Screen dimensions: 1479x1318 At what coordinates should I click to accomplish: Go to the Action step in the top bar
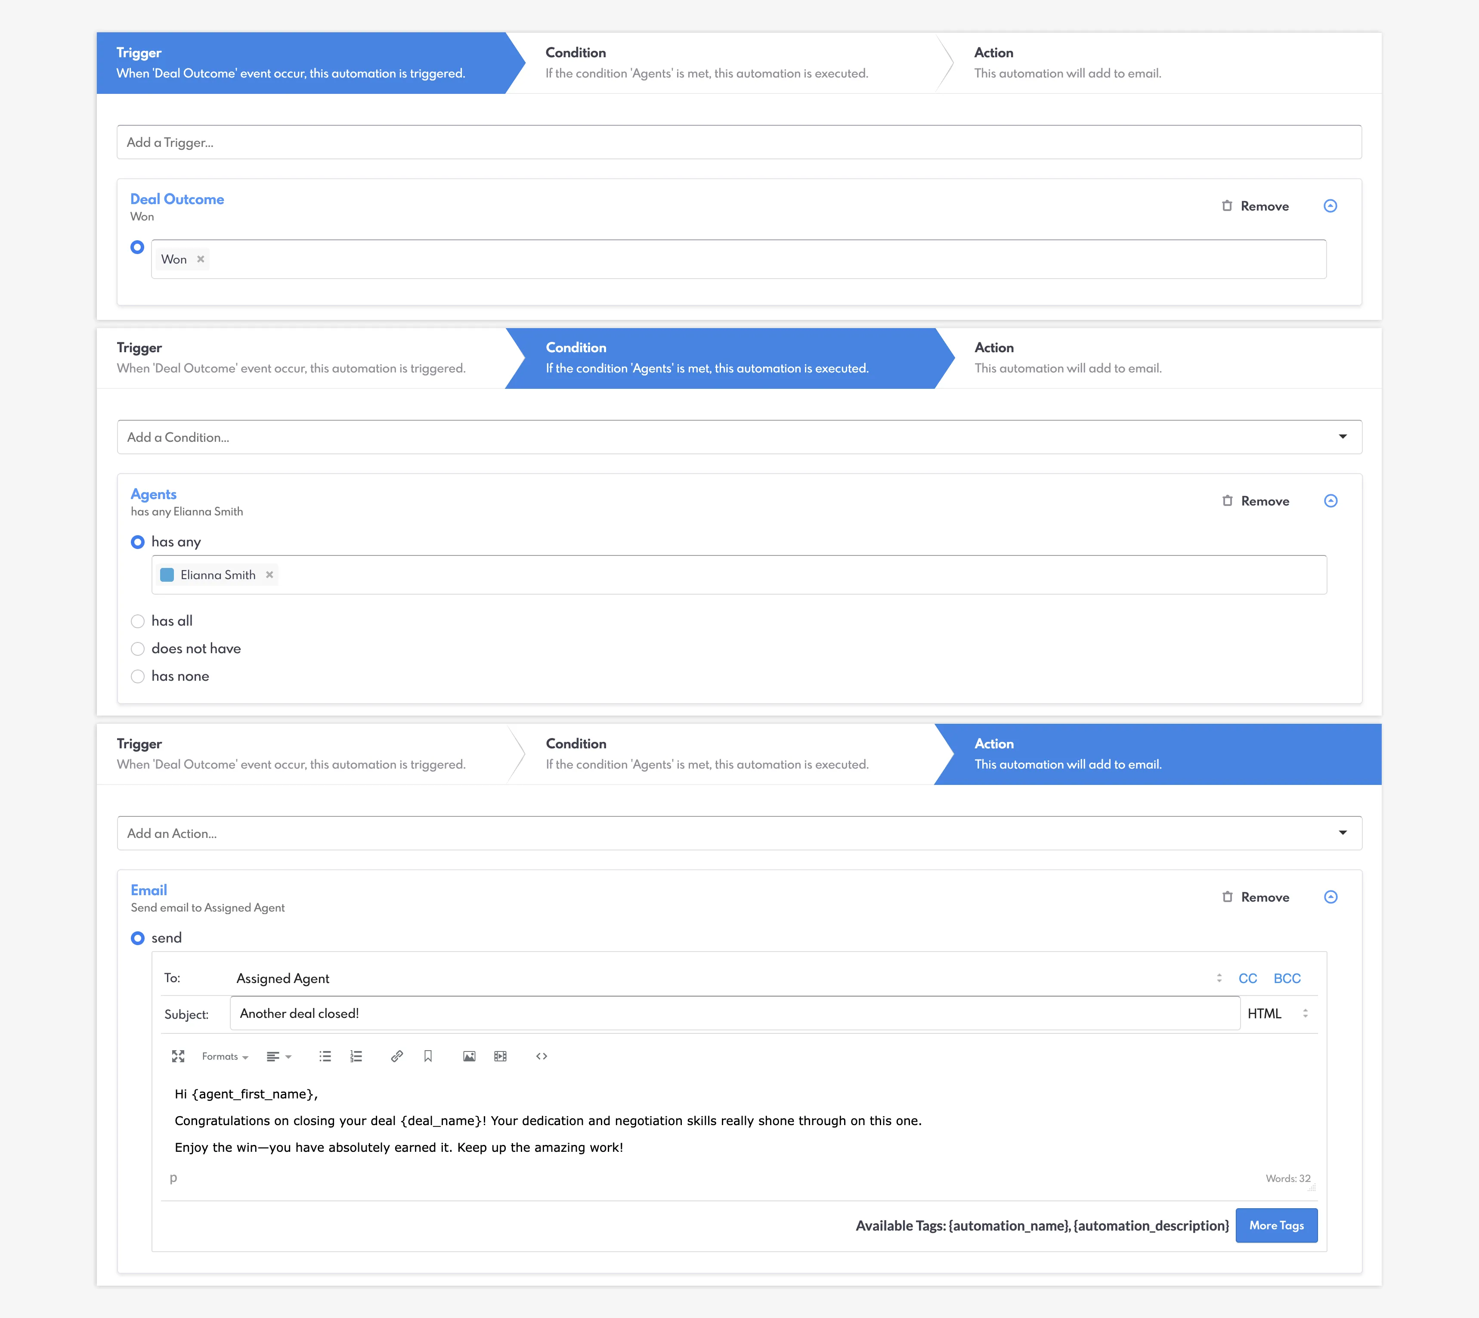[x=1158, y=63]
